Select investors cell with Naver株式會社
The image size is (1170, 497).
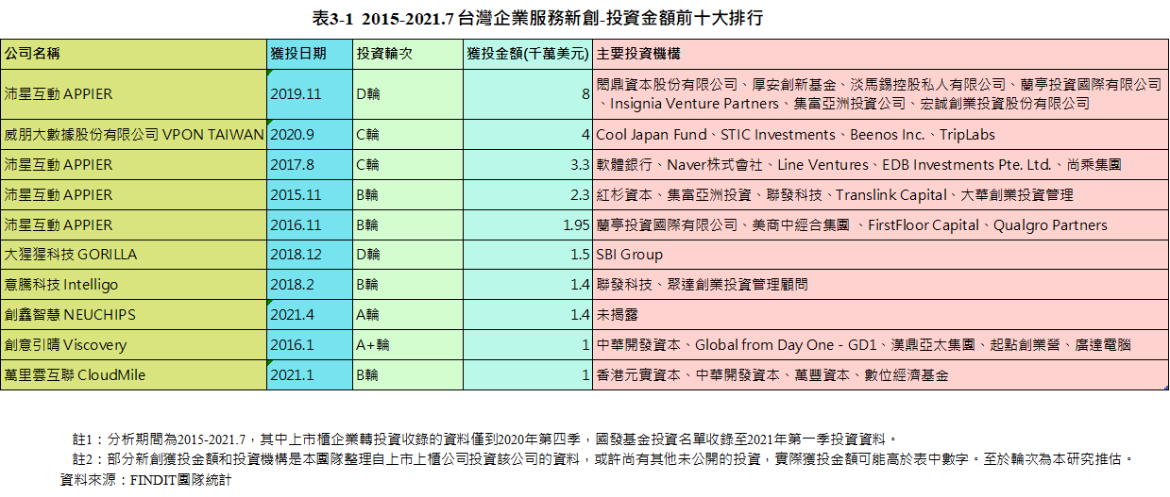tap(881, 165)
